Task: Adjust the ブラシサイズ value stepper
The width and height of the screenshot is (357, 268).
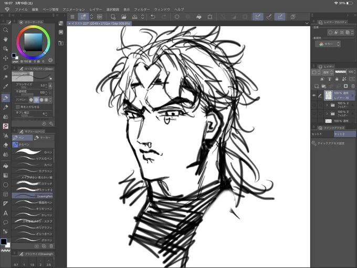Action: coord(46,86)
